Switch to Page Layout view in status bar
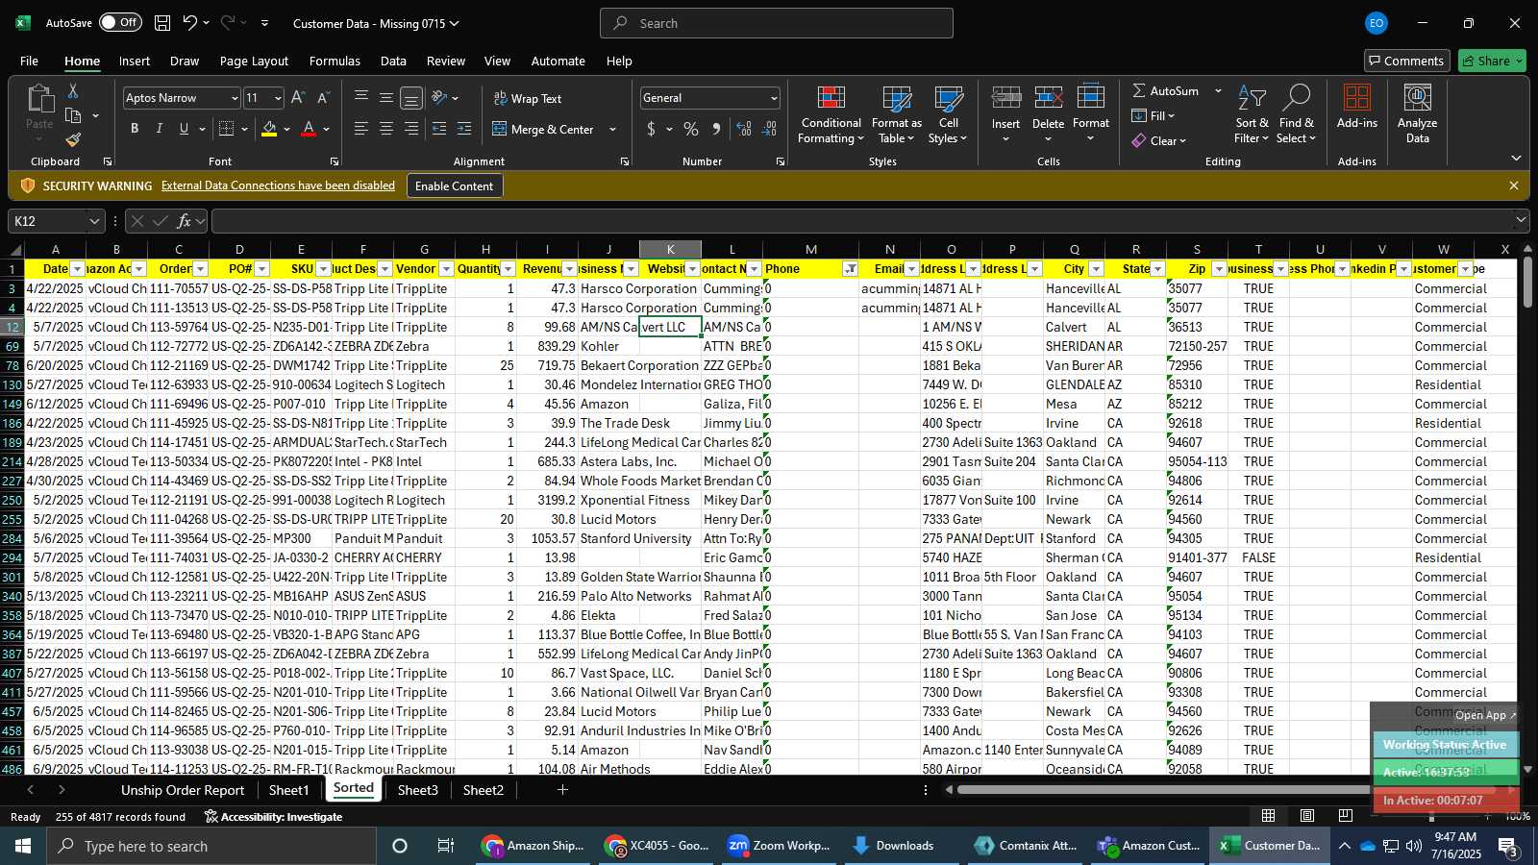1538x865 pixels. point(1307,816)
